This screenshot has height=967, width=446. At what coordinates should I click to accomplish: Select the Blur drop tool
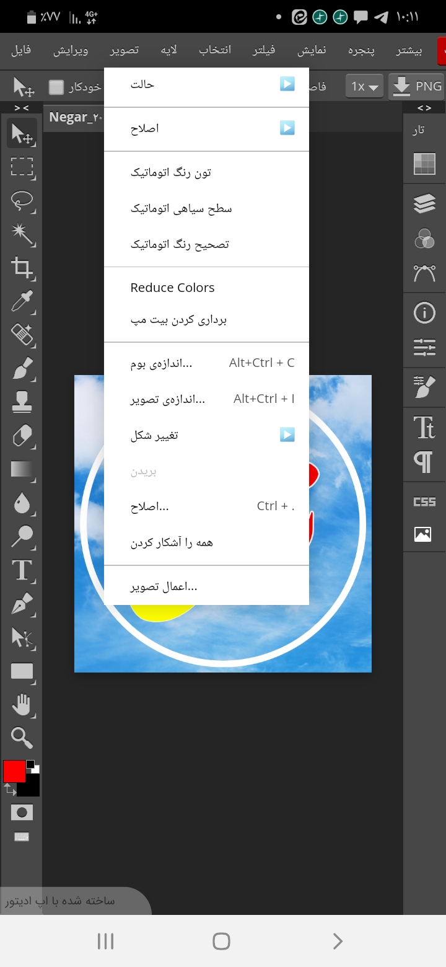(22, 504)
